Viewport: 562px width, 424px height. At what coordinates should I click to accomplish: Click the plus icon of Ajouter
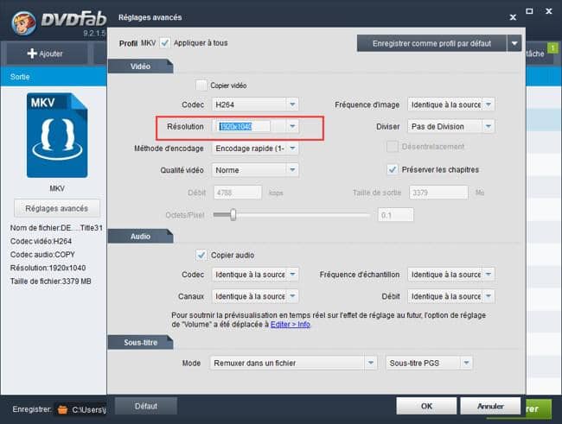32,54
